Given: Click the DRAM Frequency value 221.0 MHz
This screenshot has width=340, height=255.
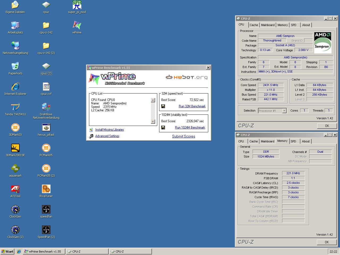Looking at the screenshot, I should (x=293, y=173).
